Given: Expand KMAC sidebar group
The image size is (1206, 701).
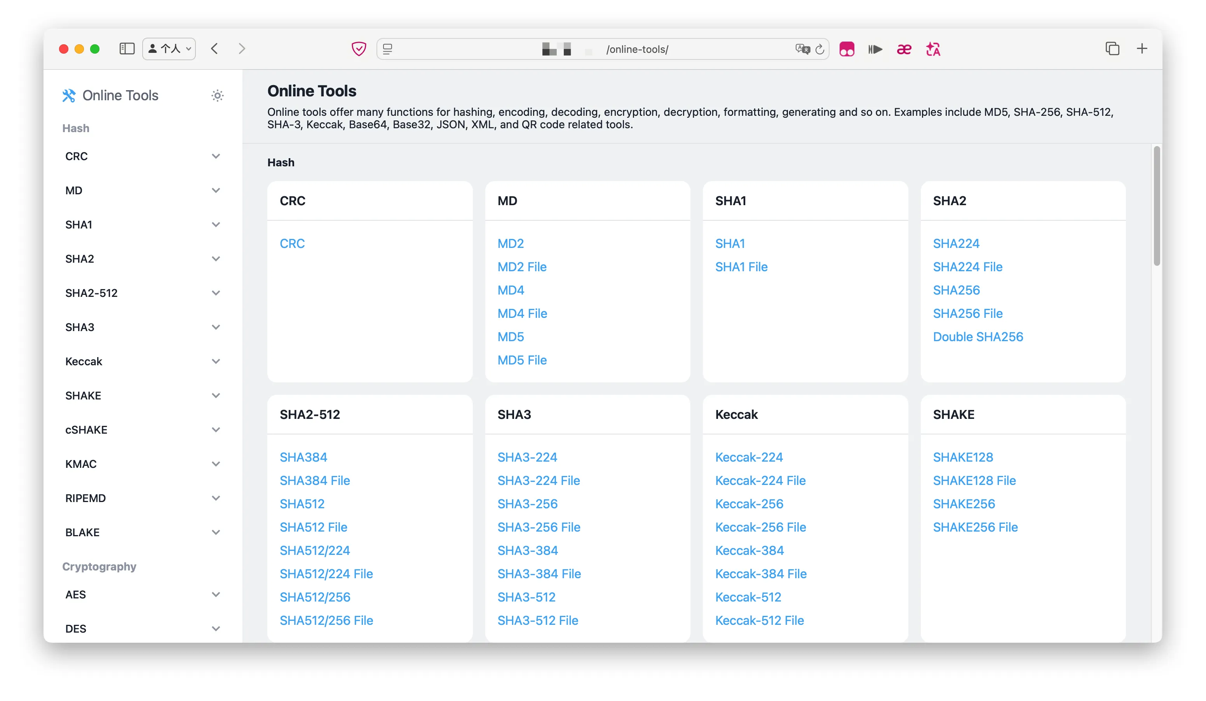Looking at the screenshot, I should pyautogui.click(x=142, y=464).
